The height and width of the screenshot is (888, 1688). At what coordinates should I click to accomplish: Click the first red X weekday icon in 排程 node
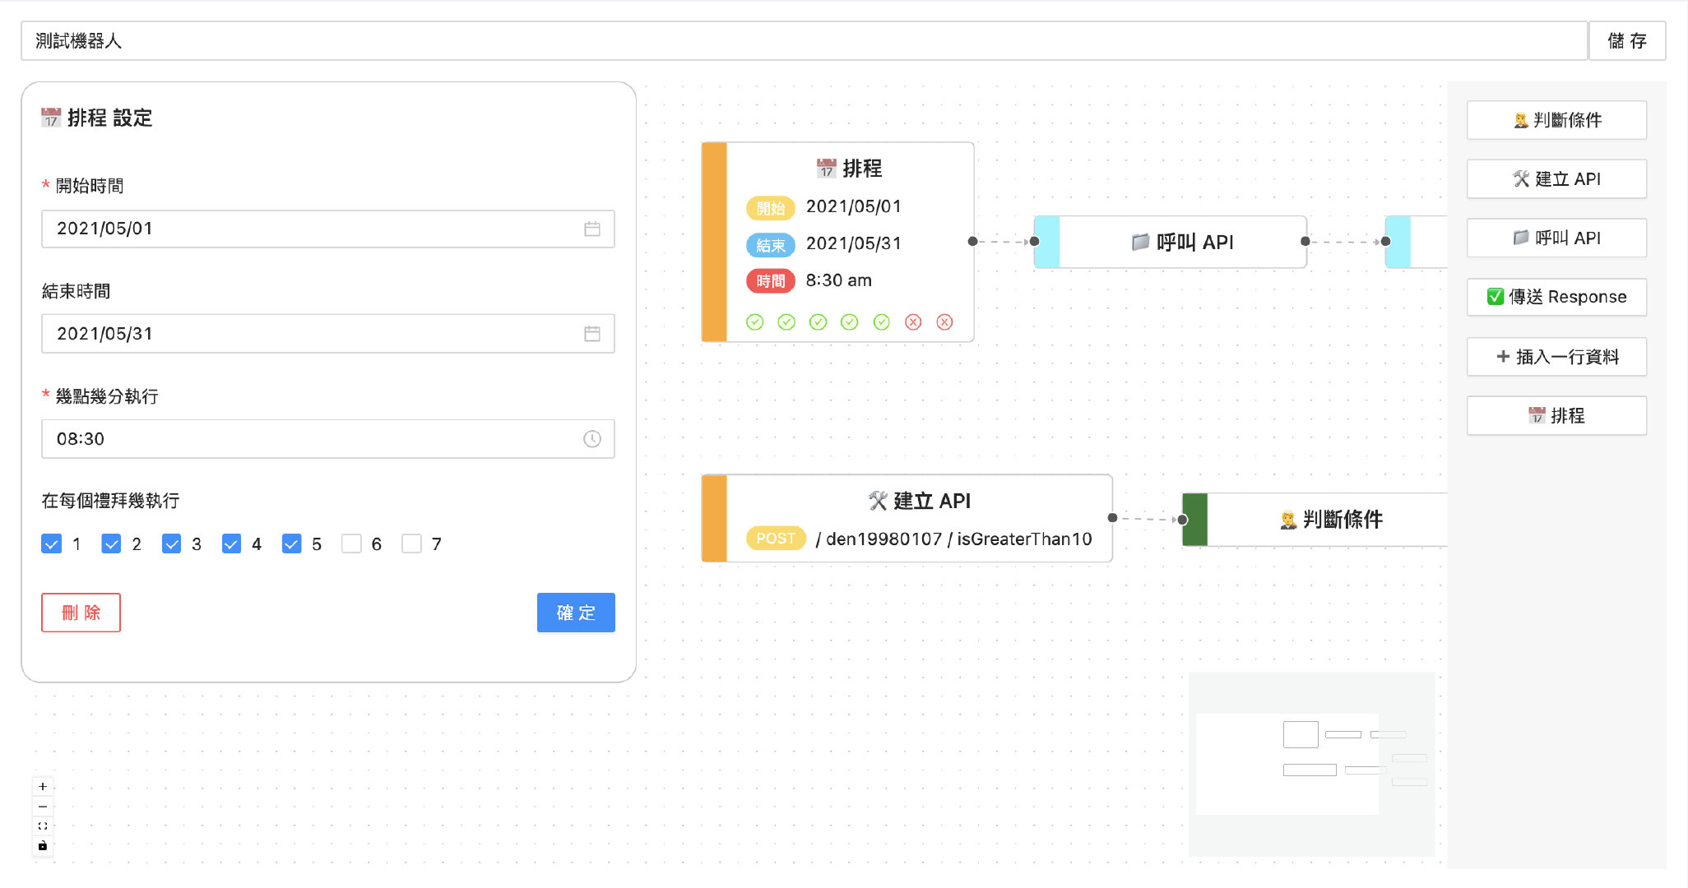(x=913, y=322)
